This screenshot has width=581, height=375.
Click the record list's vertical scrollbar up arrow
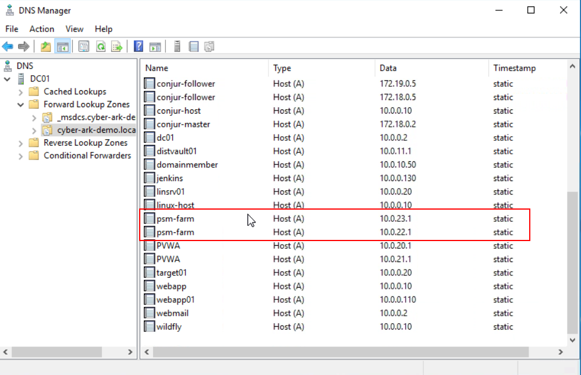(572, 66)
